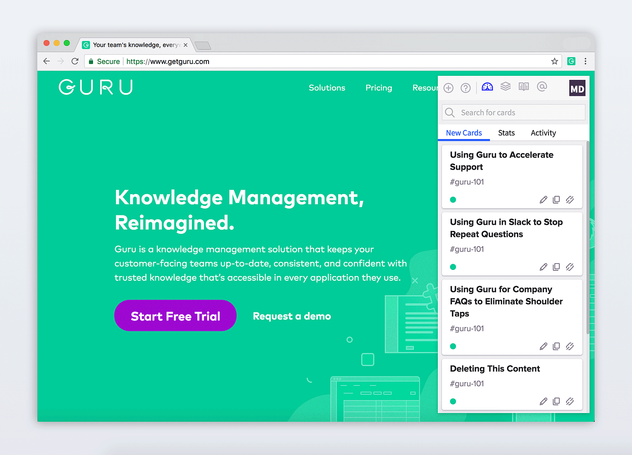
Task: Open the 'Deleting This Content' card
Action: coord(495,368)
